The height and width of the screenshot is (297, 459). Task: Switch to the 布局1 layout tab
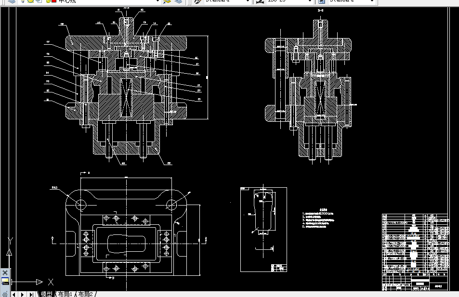(65, 294)
